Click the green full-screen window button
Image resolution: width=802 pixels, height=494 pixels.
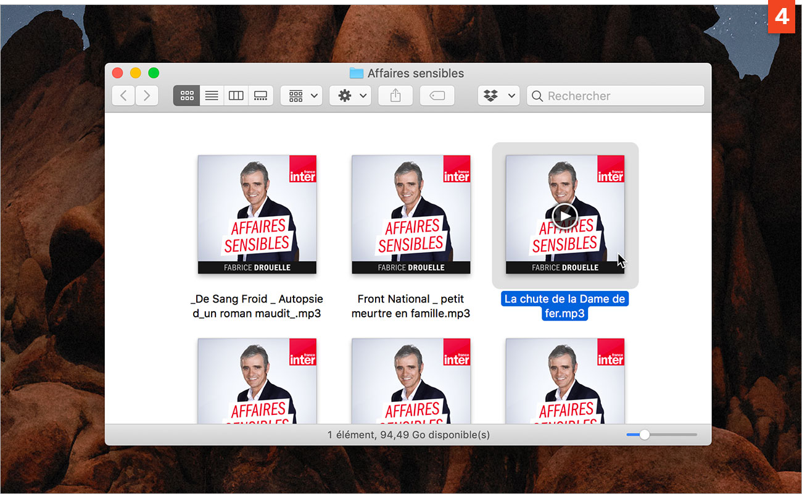[x=154, y=73]
